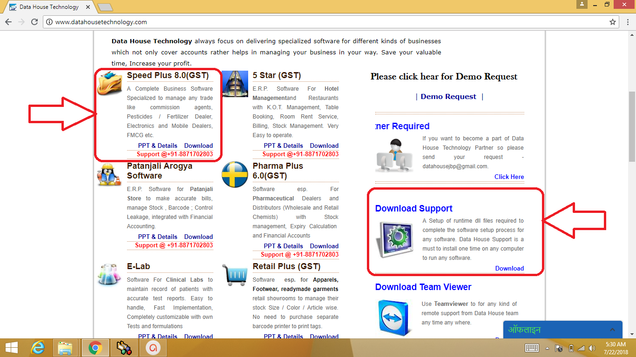Click the Pharma Plus 6.0(GST) title
Screen dimensions: 636x357
(x=278, y=171)
